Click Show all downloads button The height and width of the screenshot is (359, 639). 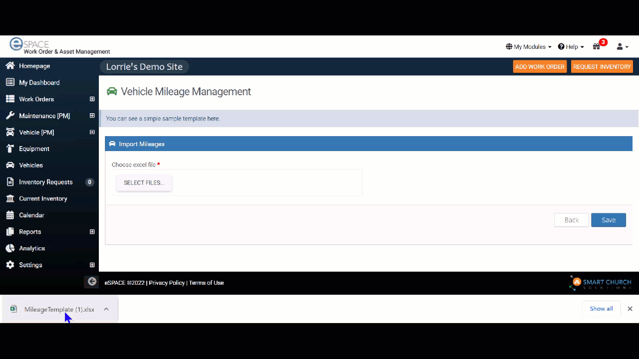click(601, 309)
